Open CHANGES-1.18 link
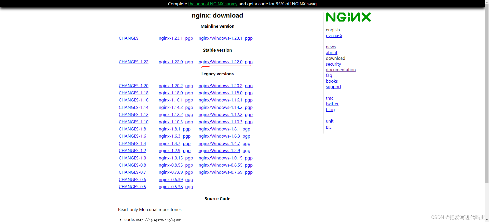The image size is (489, 222). 133,93
